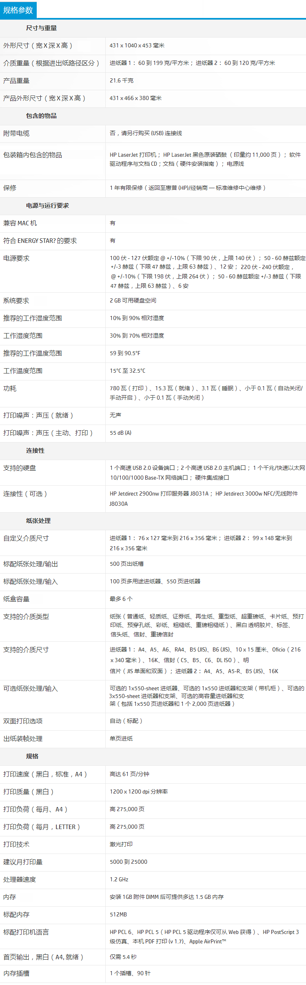Click the 兼容 MAC 机 label
The image size is (306, 985).
(x=20, y=223)
